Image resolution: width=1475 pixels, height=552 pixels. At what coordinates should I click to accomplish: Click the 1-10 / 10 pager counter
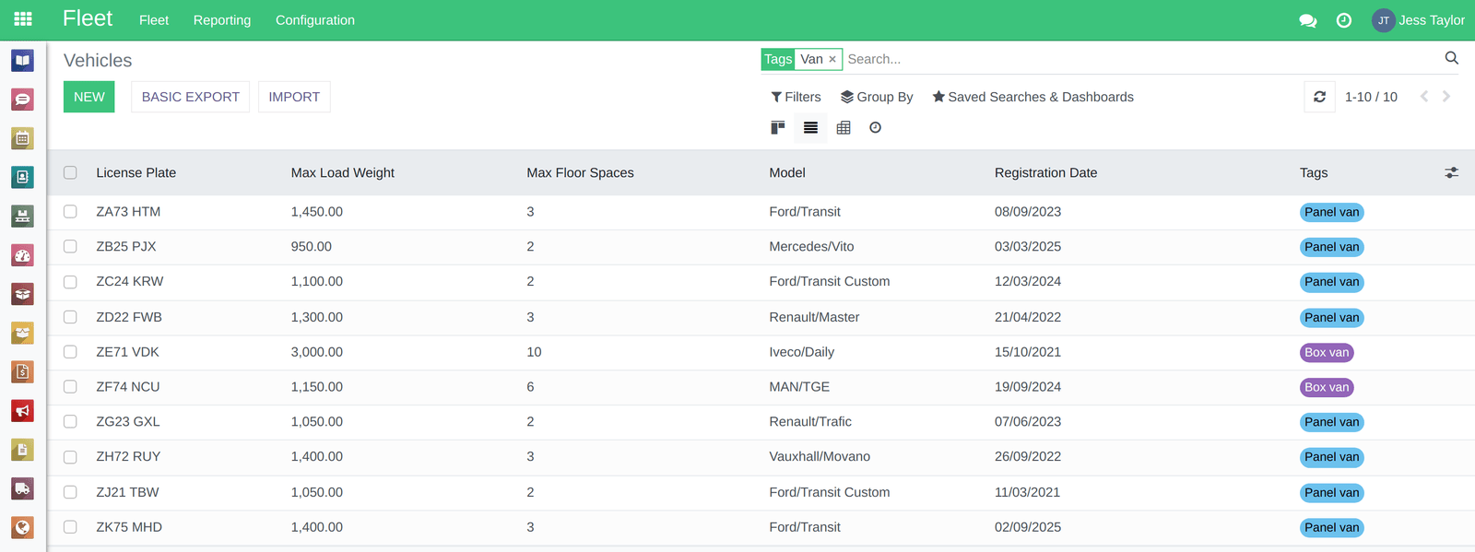1371,97
